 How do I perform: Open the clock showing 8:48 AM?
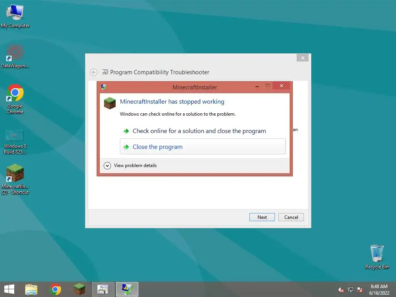(x=379, y=290)
